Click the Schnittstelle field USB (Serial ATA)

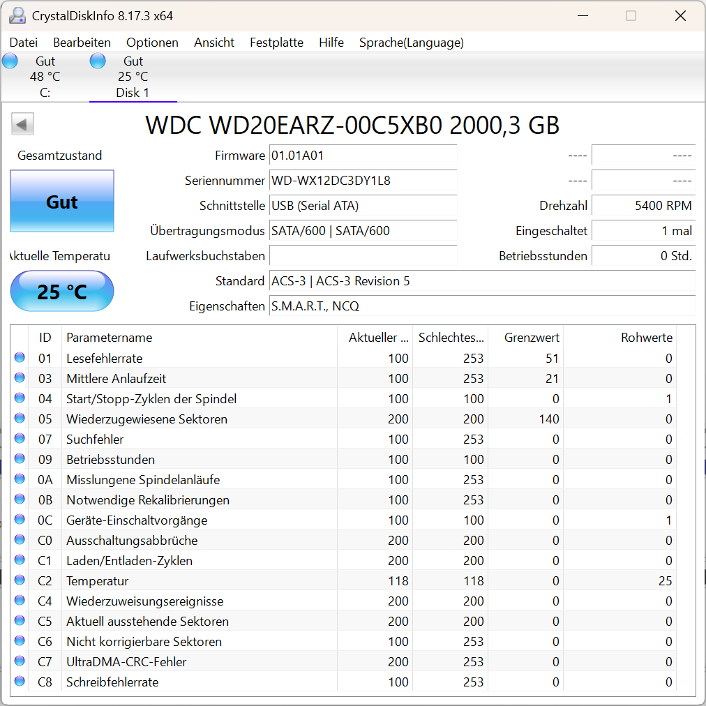point(363,206)
